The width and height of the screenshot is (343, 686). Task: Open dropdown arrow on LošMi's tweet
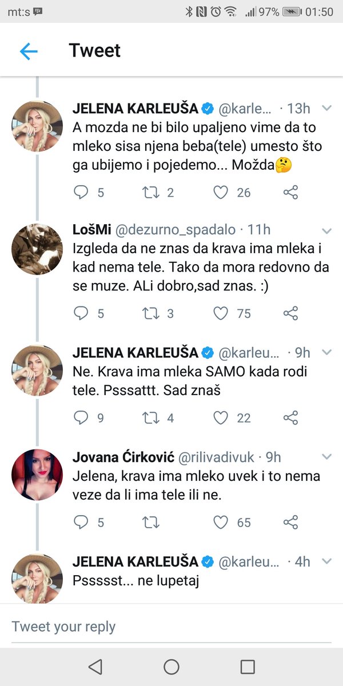pos(327,231)
